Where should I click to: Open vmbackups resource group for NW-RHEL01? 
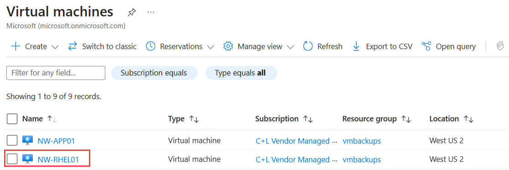click(x=362, y=159)
